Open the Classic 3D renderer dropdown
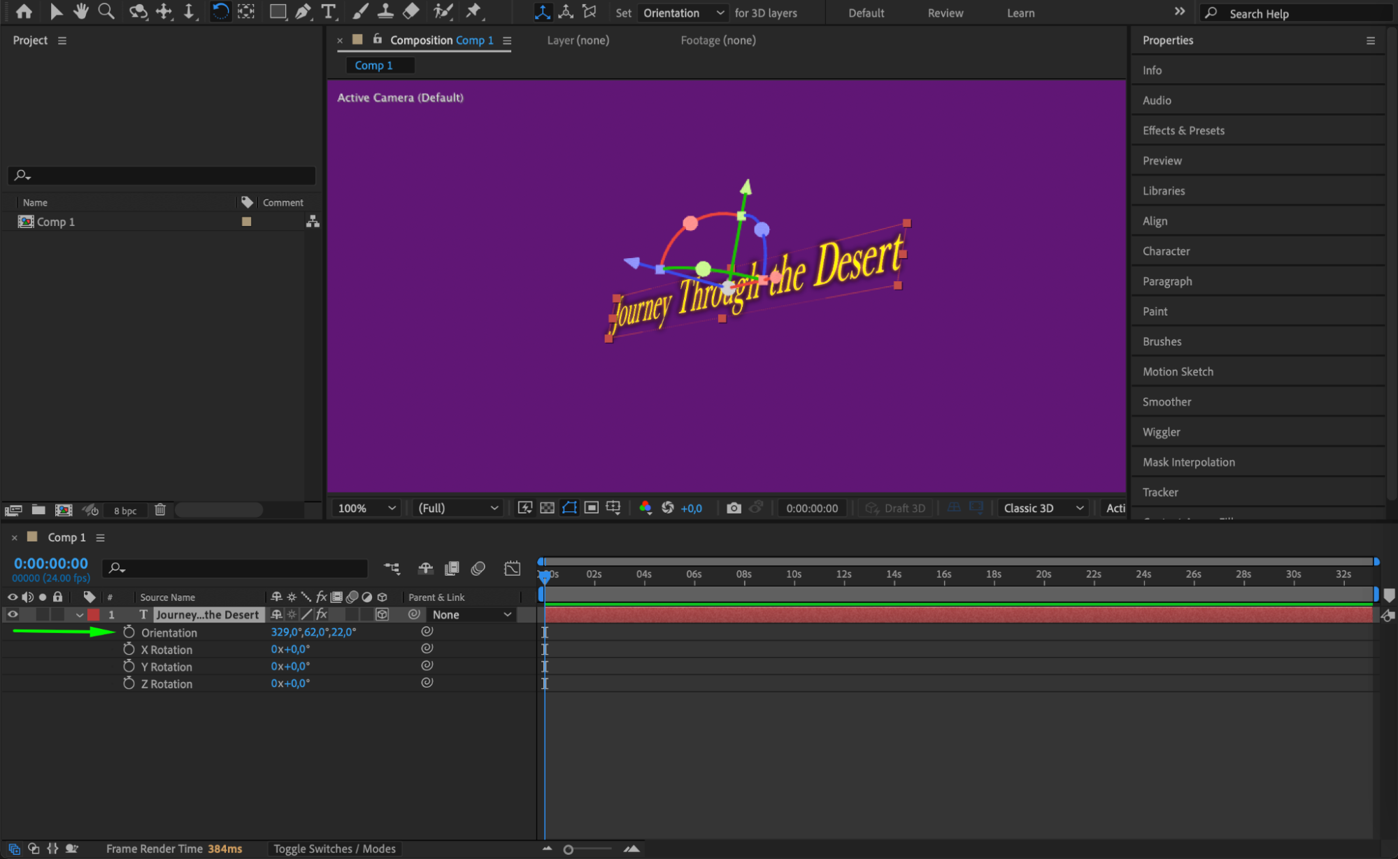 [1043, 508]
